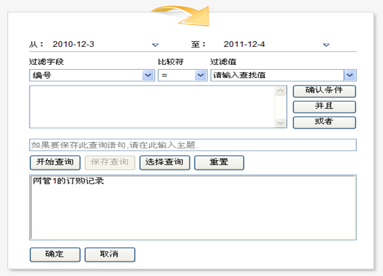
Task: Open the 从 start date dropdown arrow
Action: [x=155, y=45]
